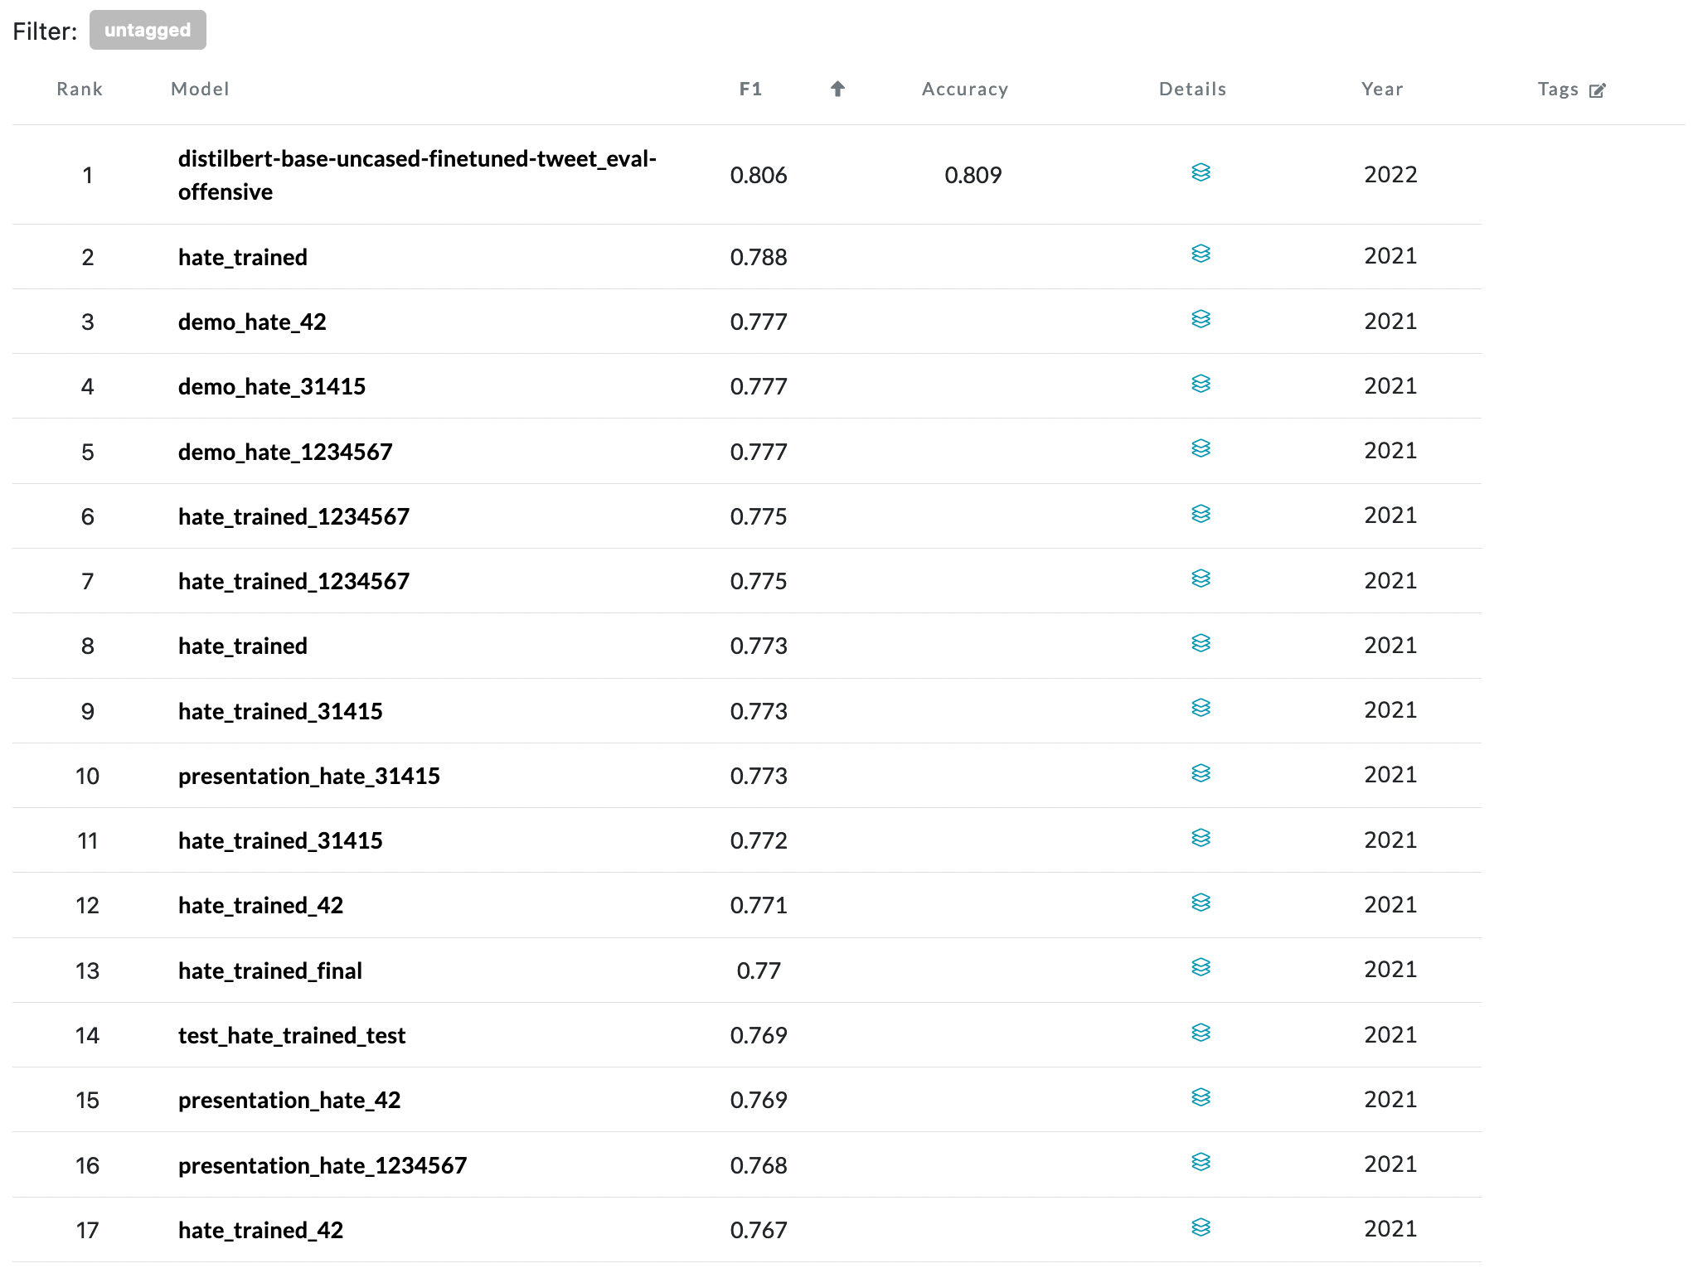Click the Details column header
This screenshot has width=1693, height=1273.
tap(1191, 89)
